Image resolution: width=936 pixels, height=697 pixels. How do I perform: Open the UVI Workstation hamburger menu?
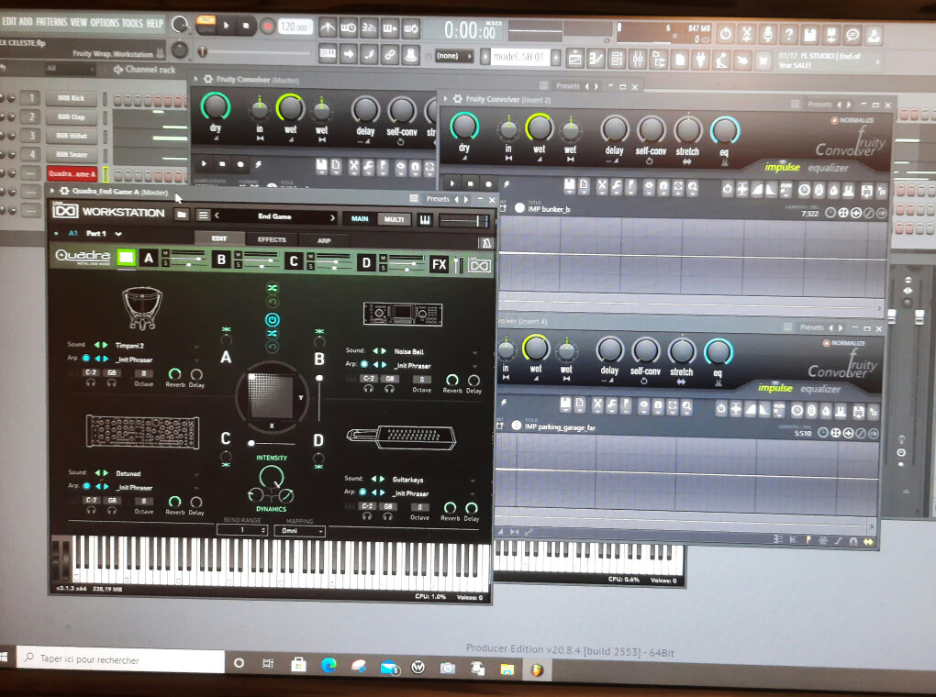point(204,215)
